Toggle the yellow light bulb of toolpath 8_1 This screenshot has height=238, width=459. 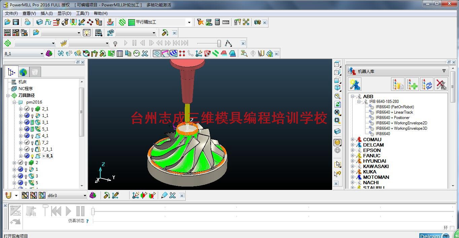tap(32, 156)
